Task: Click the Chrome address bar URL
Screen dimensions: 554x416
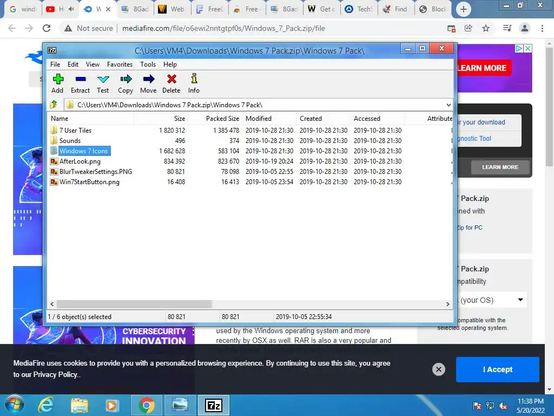Action: 223,28
